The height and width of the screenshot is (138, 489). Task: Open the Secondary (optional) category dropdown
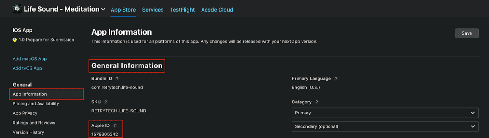(385, 127)
